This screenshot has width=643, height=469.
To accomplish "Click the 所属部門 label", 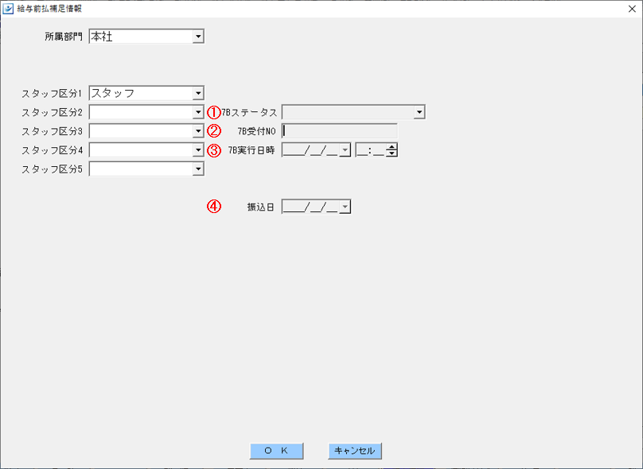I will pyautogui.click(x=64, y=37).
